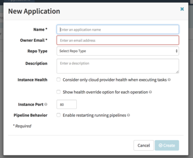Click the help icon next to Instance Port
193x158 pixels.
tap(46, 105)
